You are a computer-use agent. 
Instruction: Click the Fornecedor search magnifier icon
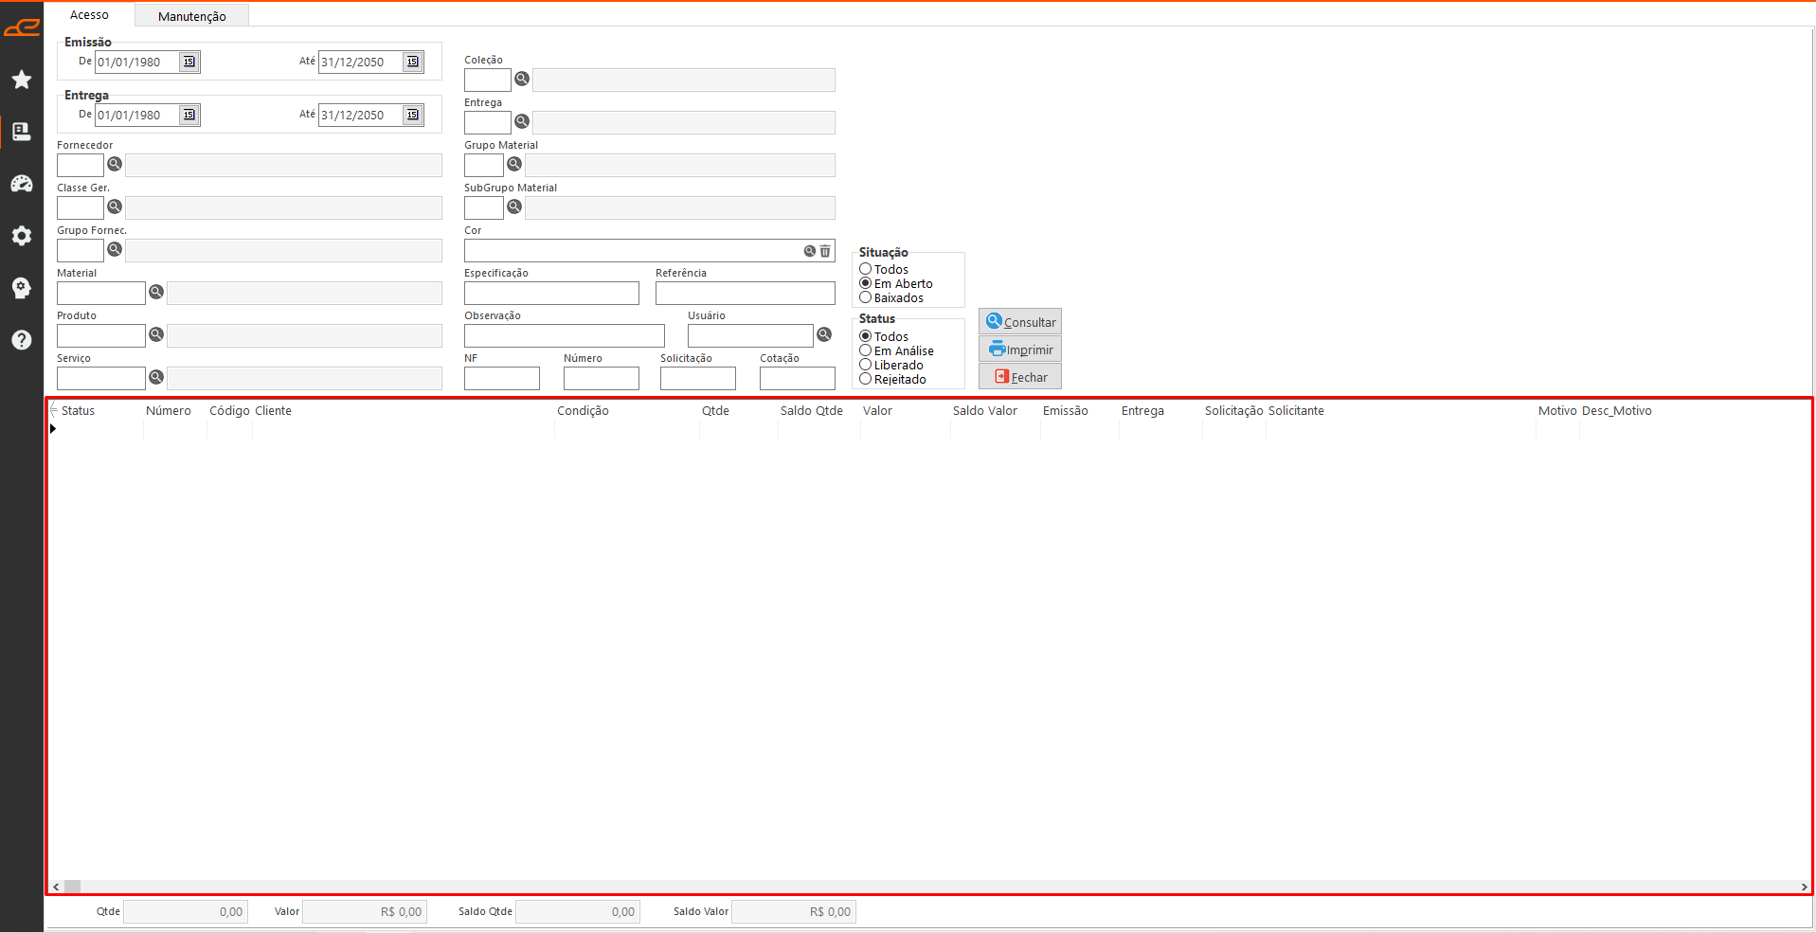115,164
